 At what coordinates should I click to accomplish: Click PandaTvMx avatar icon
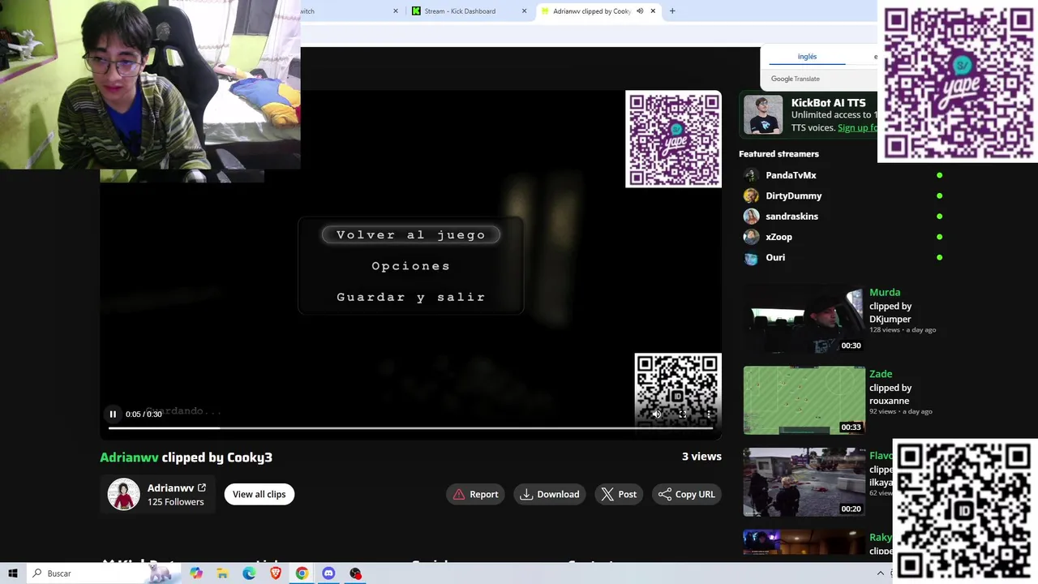pyautogui.click(x=751, y=175)
